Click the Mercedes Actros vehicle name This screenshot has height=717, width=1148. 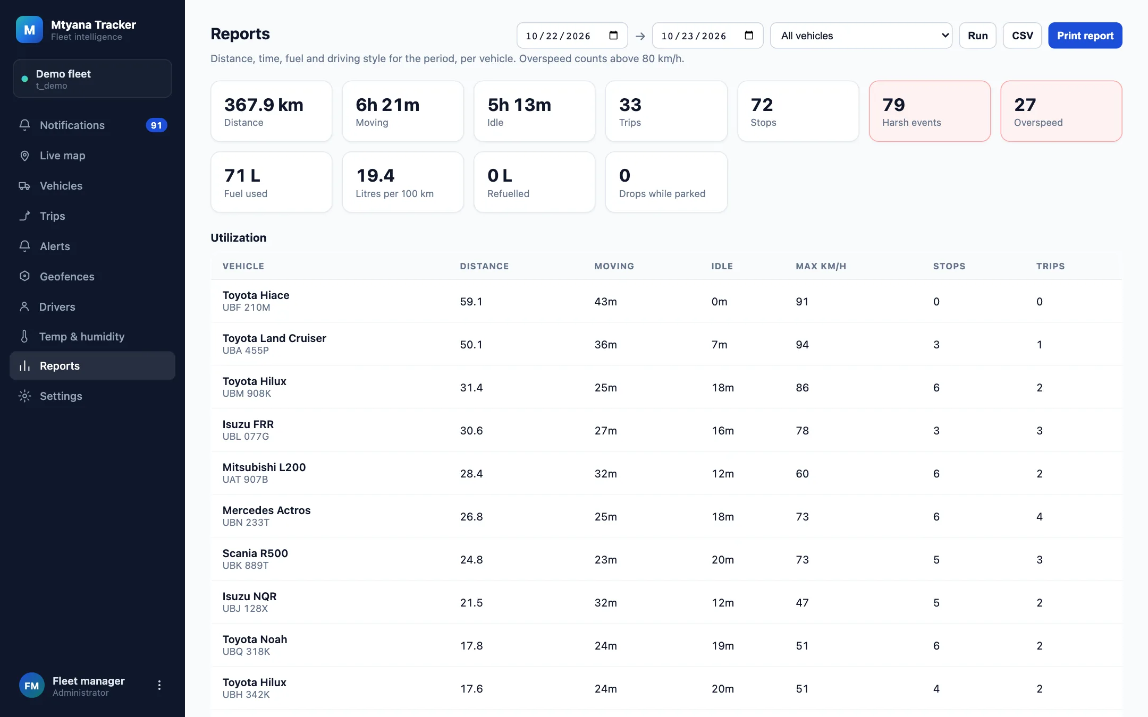266,510
